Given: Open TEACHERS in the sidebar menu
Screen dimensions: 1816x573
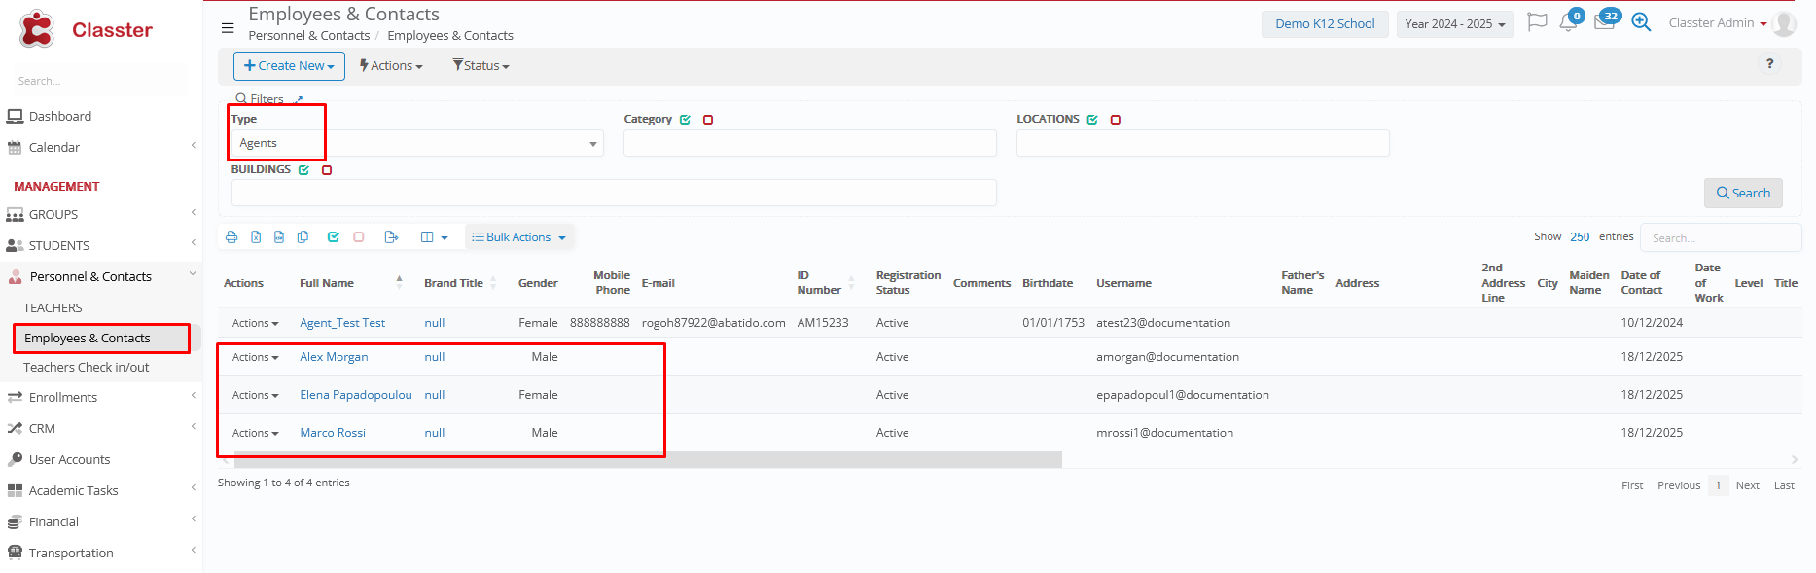Looking at the screenshot, I should pos(53,308).
